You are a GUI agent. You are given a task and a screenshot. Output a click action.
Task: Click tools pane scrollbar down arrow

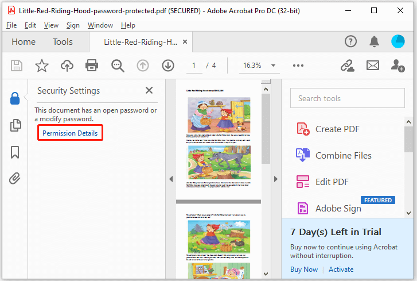pyautogui.click(x=409, y=213)
